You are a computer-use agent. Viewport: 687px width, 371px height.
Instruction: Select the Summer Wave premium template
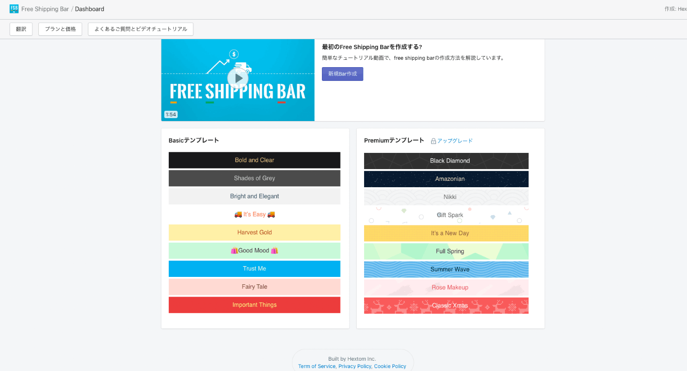(447, 270)
